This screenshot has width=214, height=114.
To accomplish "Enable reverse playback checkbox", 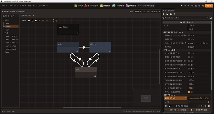I will (189, 39).
